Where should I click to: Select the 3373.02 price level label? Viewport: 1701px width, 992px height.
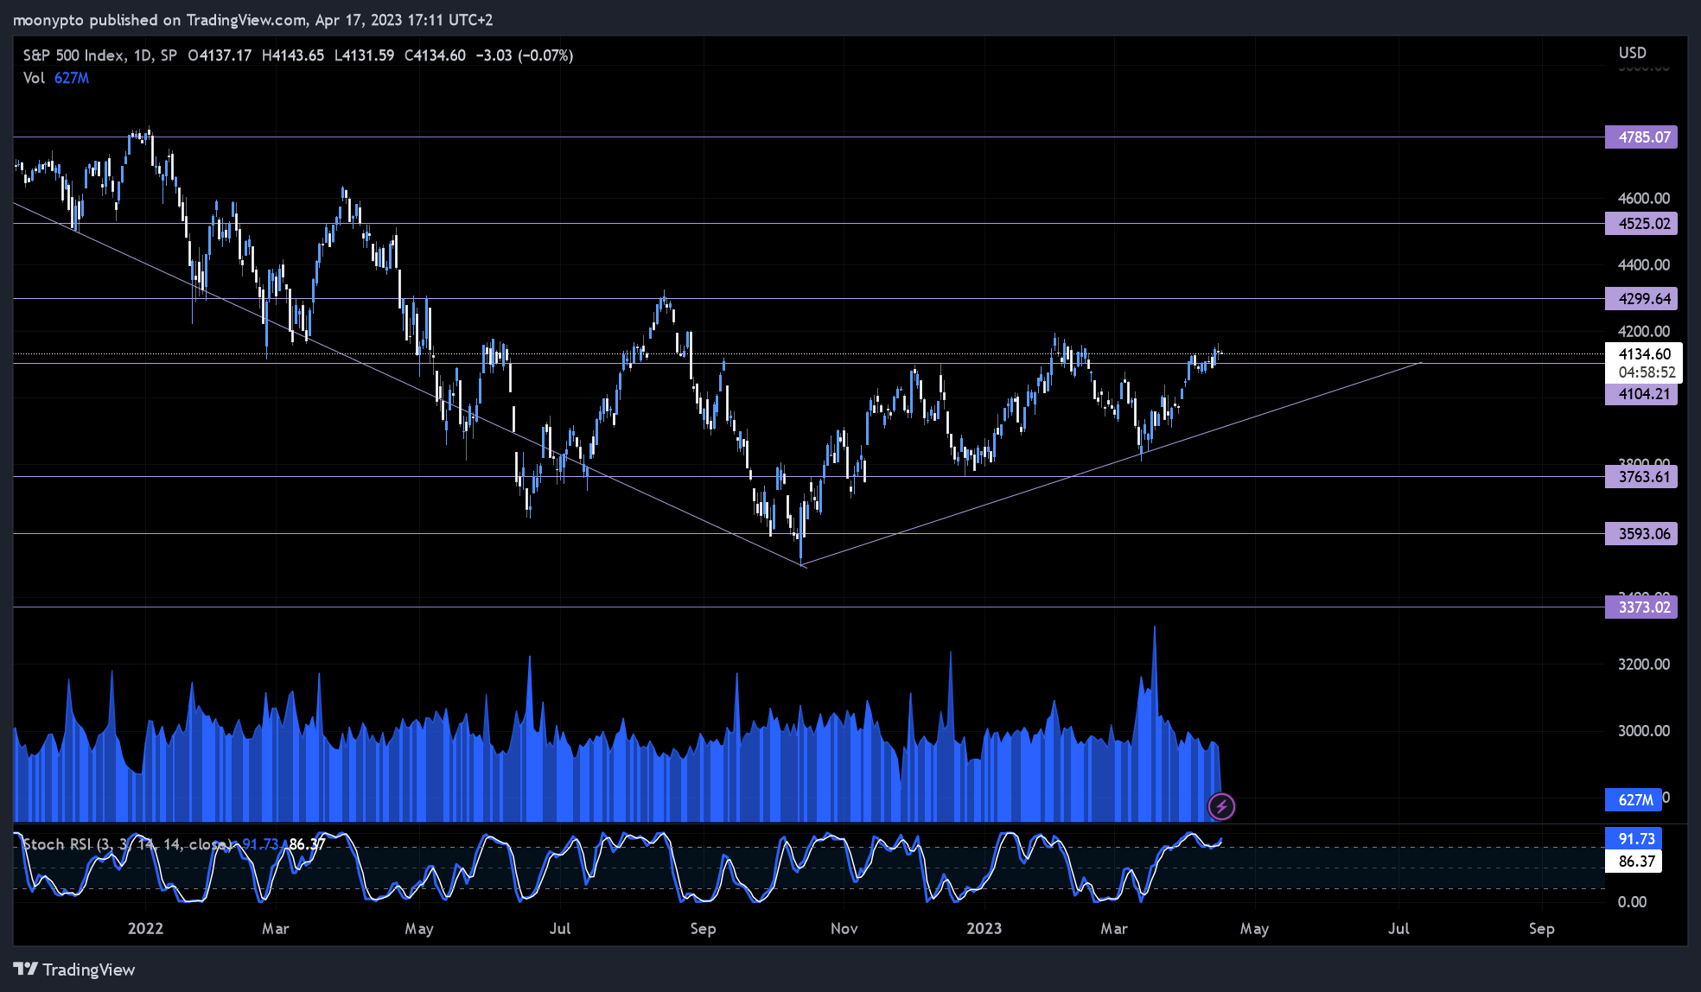1641,607
